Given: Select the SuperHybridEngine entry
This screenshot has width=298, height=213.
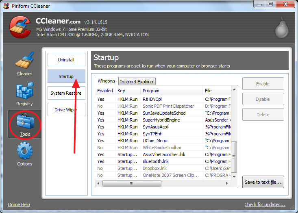Looking at the screenshot, I should (x=163, y=120).
